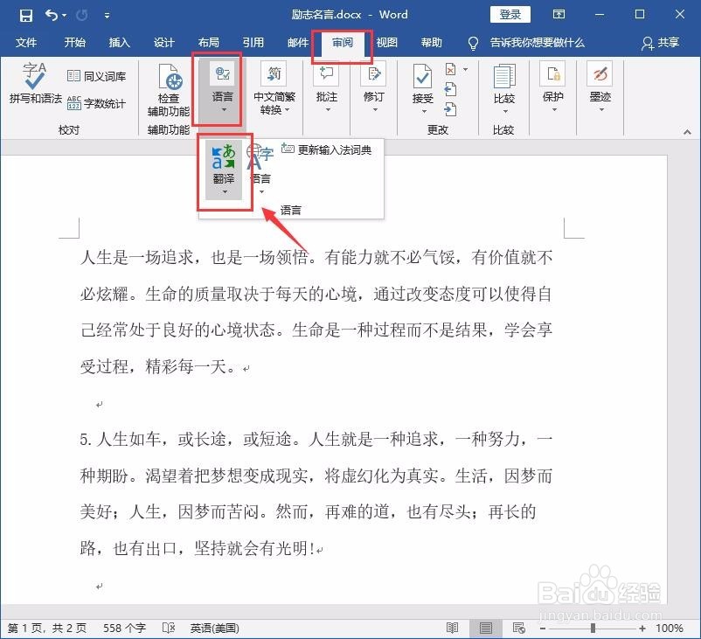The image size is (701, 639).
Task: Open the 同义词库 thesaurus
Action: pos(94,76)
